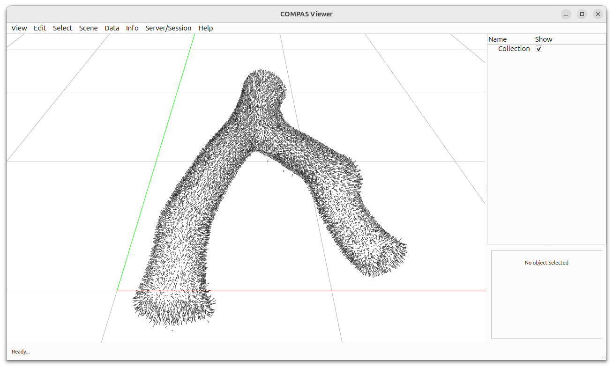Open the Scene menu
This screenshot has height=368, width=613.
coord(88,28)
